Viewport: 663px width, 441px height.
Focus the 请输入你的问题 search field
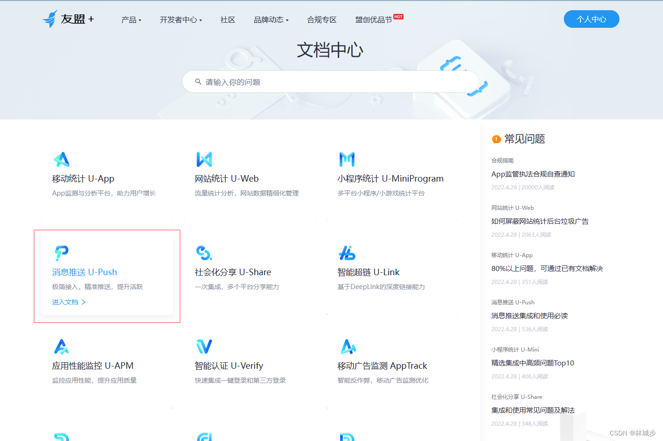click(x=330, y=82)
